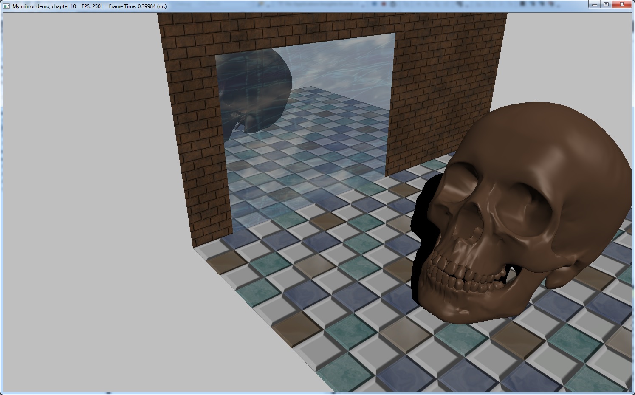The image size is (635, 395).
Task: Click the empty gray background left of the wall
Action: [85, 191]
